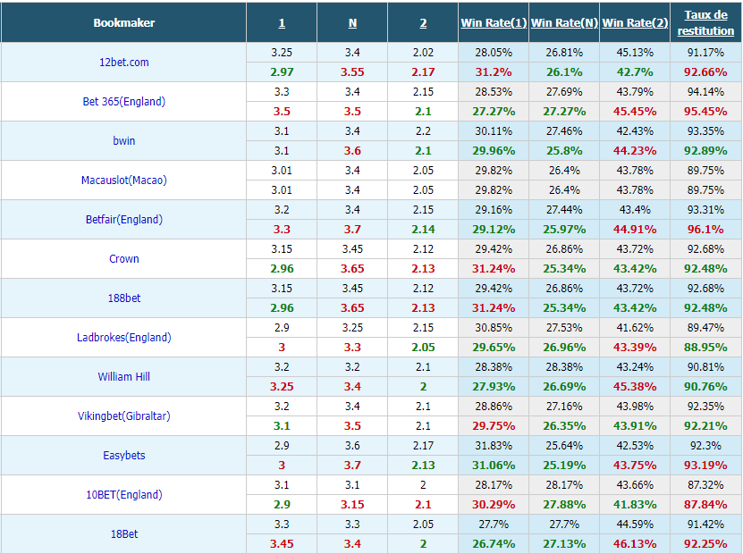
Task: Open the Bet 365(England) bookmaker link
Action: (123, 101)
